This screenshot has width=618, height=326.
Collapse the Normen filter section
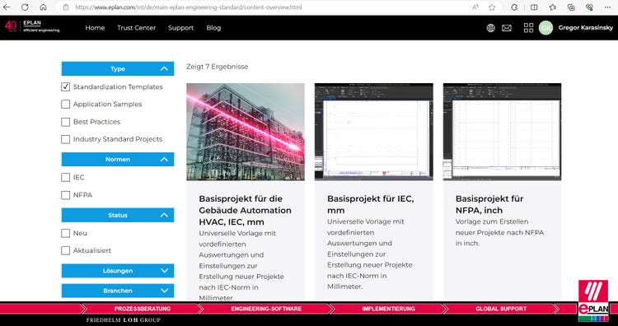118,160
